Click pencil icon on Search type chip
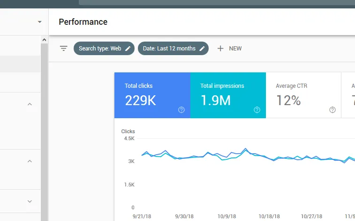Image resolution: width=355 pixels, height=221 pixels. point(128,49)
